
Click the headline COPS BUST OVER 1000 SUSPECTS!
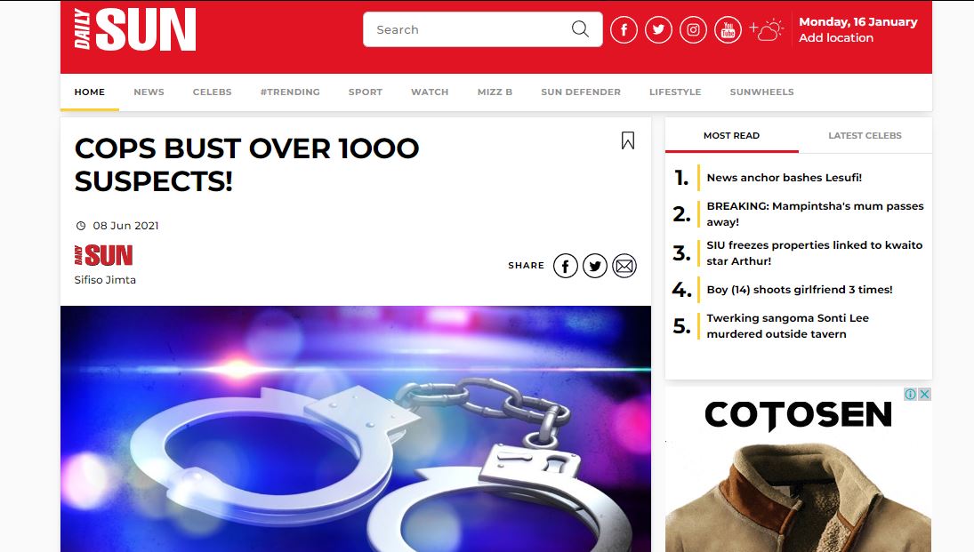(246, 164)
